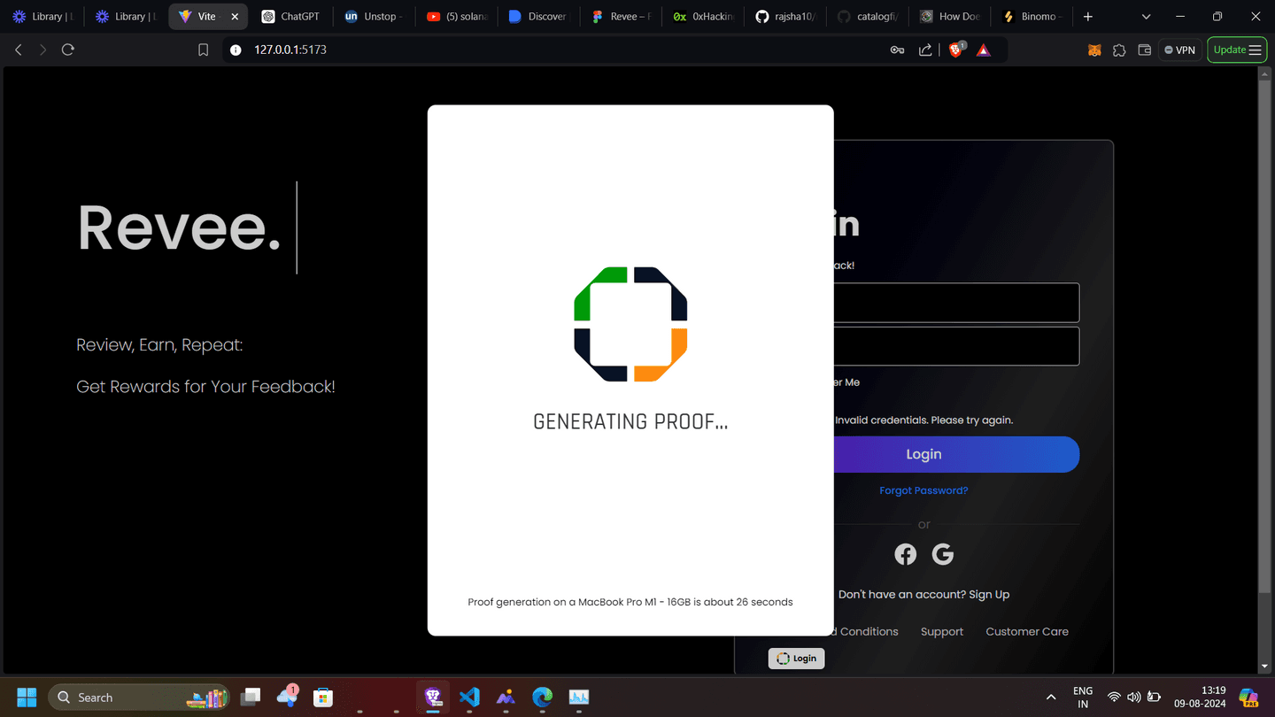Viewport: 1275px width, 717px height.
Task: Open the Brave Wallet icon
Action: pos(1144,50)
